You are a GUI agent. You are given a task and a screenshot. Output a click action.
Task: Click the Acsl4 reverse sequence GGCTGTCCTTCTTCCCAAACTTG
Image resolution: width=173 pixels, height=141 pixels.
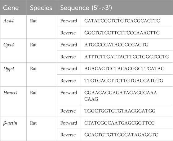122,33
